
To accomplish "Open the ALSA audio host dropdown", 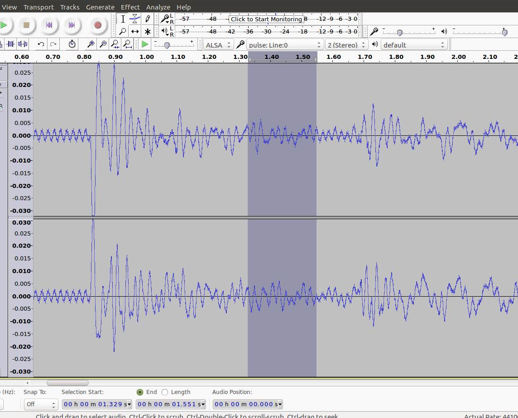I will click(218, 45).
